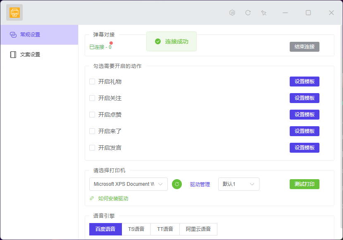This screenshot has height=240, width=343.
Task: Select the 阿里云语音 engine tab
Action: tap(198, 229)
